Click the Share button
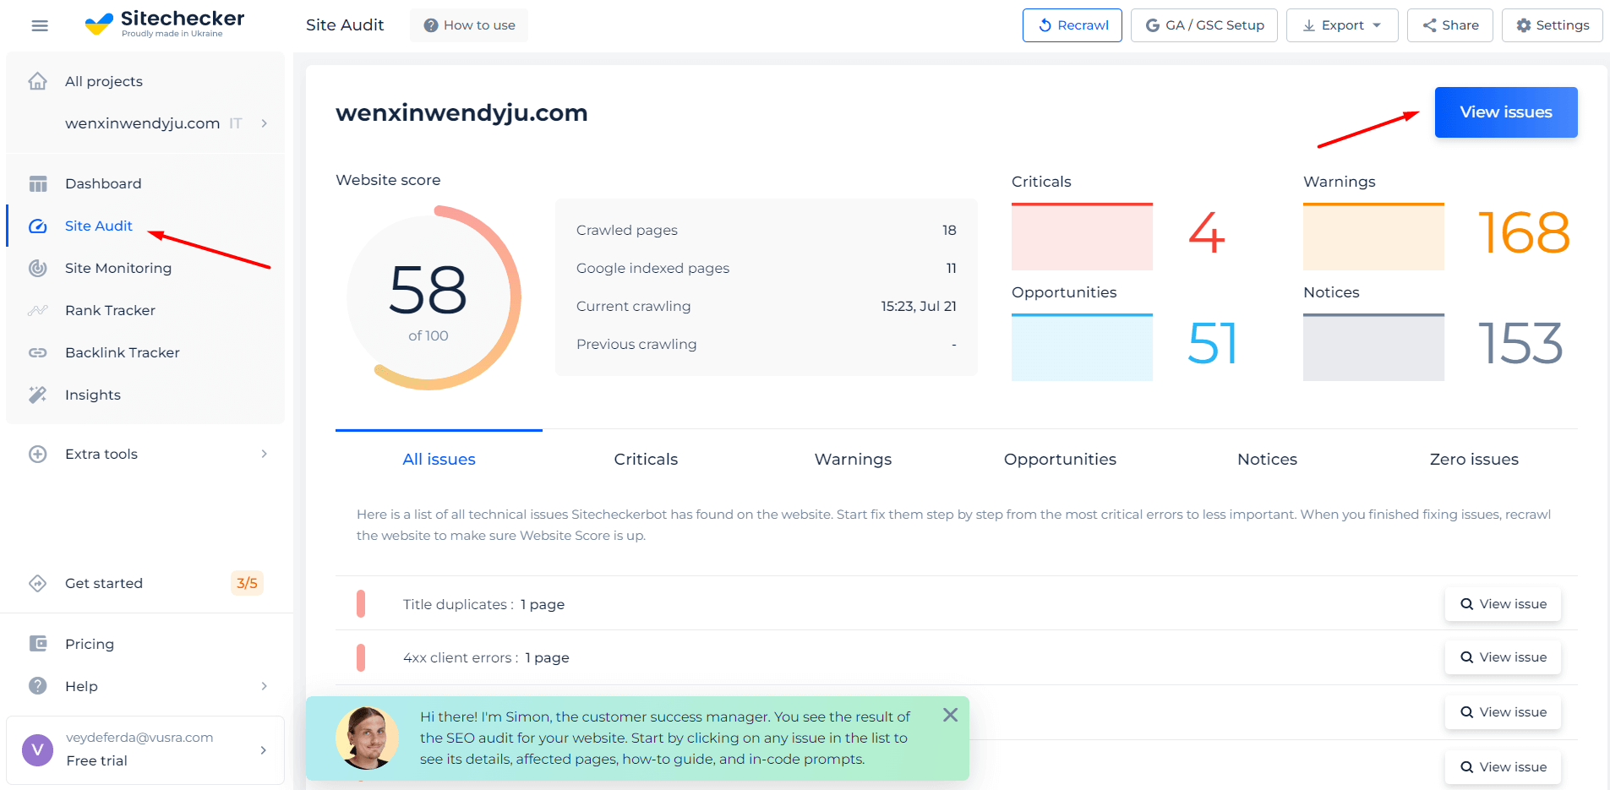 click(x=1450, y=25)
